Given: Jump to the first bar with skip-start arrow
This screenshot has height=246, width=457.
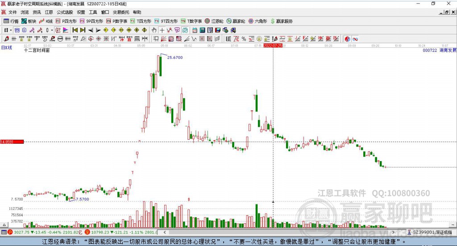Looking at the screenshot, I should [x=75, y=30].
